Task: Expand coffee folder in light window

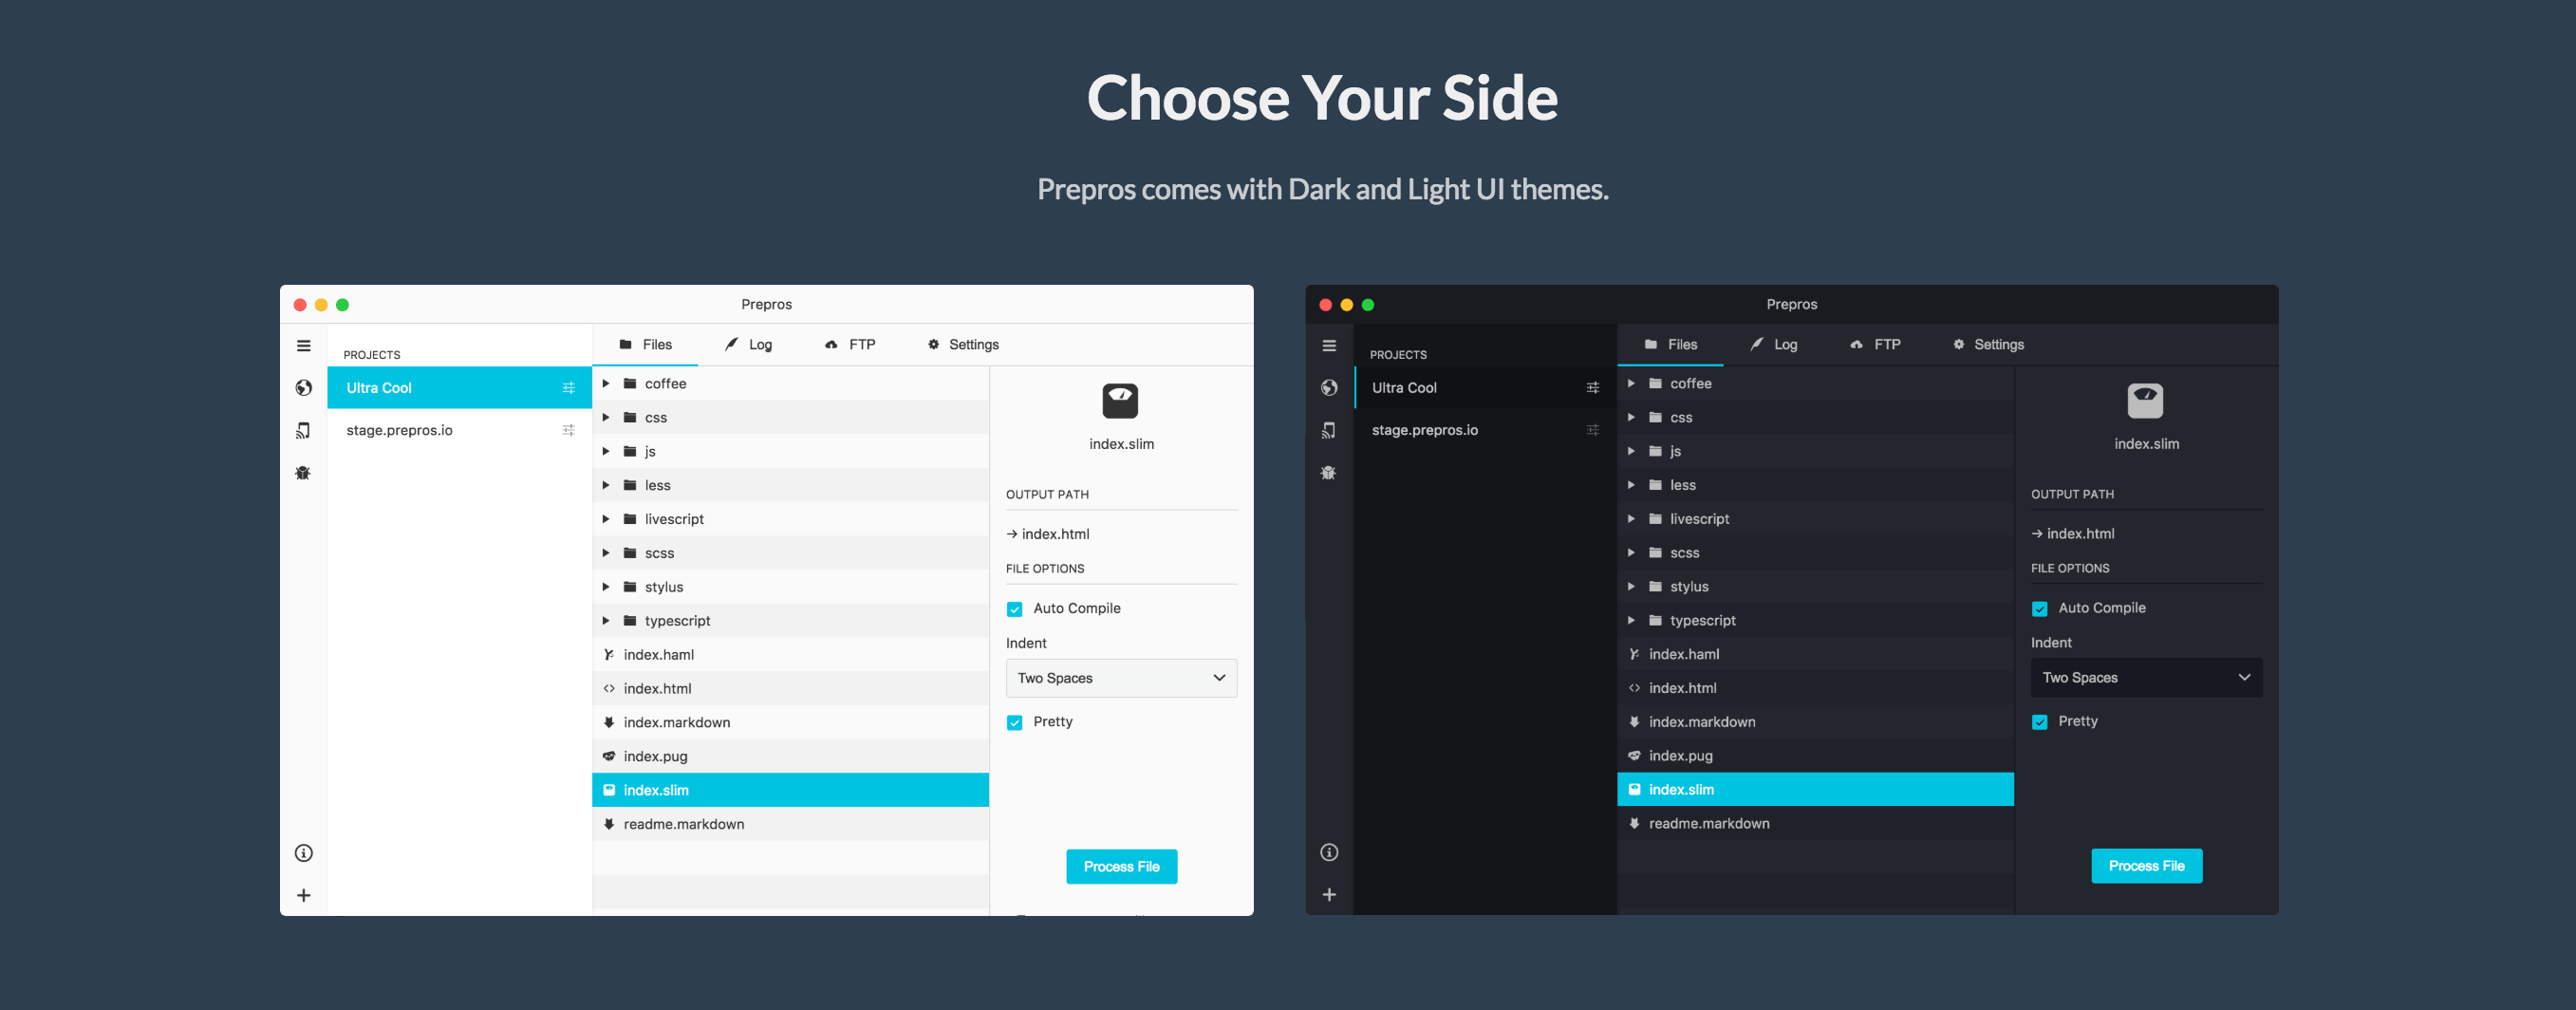Action: tap(606, 384)
